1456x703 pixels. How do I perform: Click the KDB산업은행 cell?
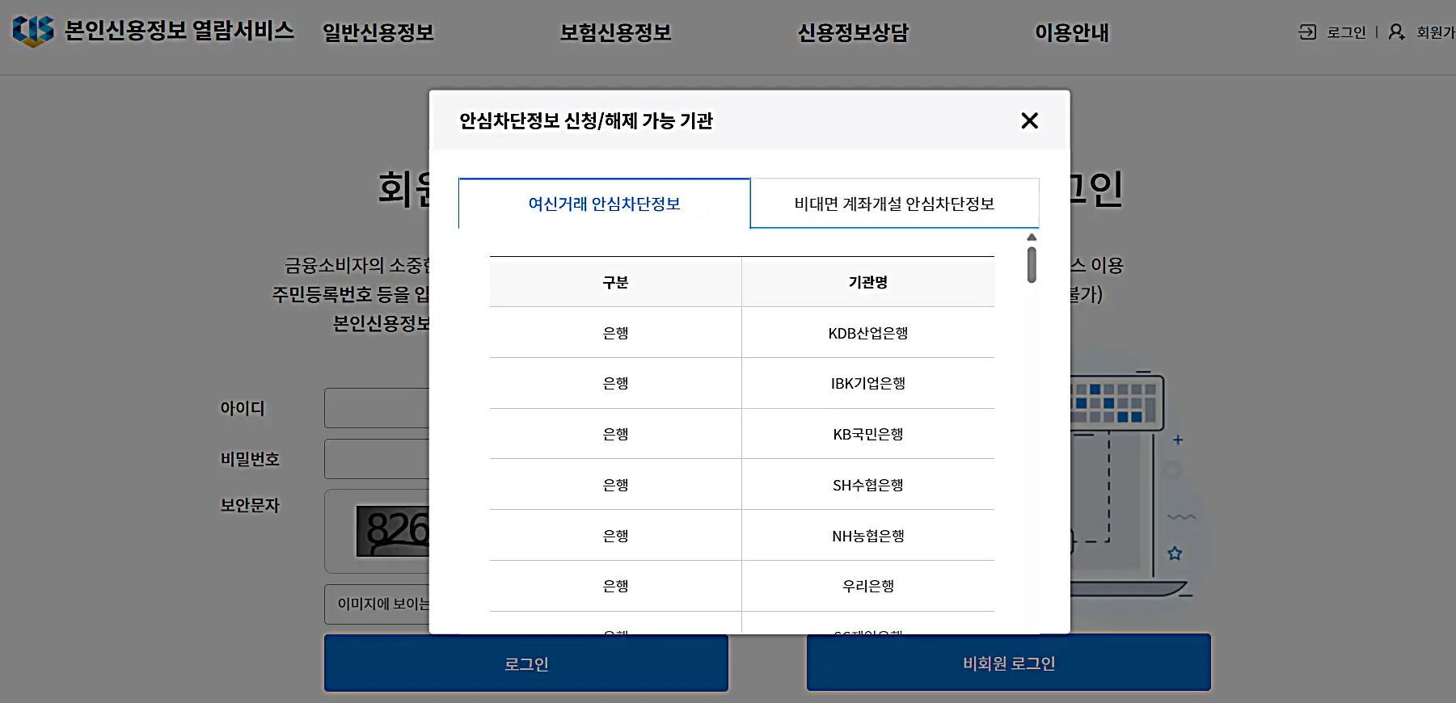(x=868, y=333)
